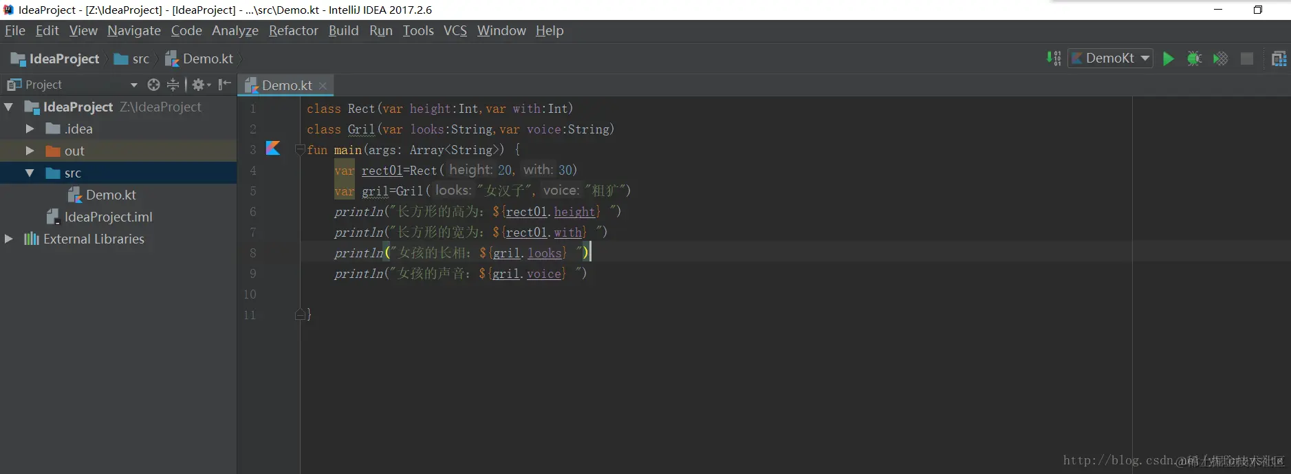Click the gray Stop button
The width and height of the screenshot is (1291, 474).
[1246, 58]
